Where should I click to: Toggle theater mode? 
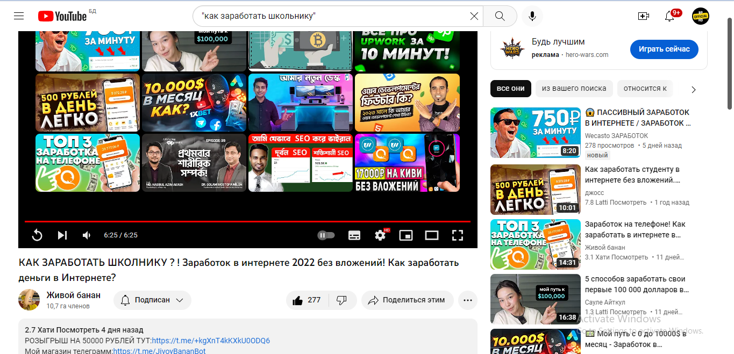click(x=432, y=235)
